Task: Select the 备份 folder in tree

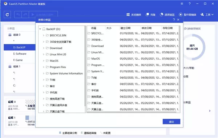Action: (x=52, y=86)
